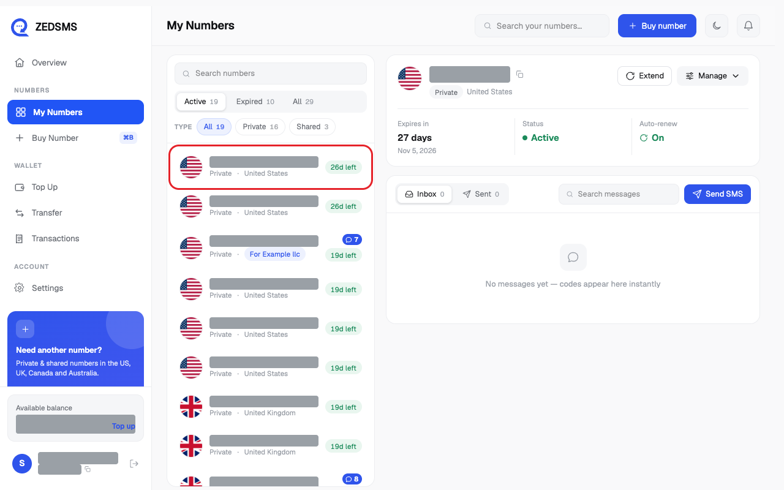
Task: Click the plus icon in the promo card
Action: tap(25, 329)
